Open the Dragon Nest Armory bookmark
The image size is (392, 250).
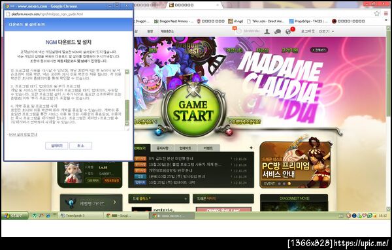174,22
